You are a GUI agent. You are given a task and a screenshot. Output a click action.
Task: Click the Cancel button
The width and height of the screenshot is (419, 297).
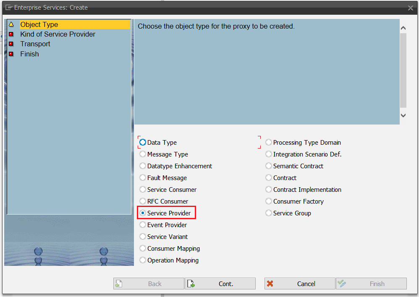click(300, 284)
